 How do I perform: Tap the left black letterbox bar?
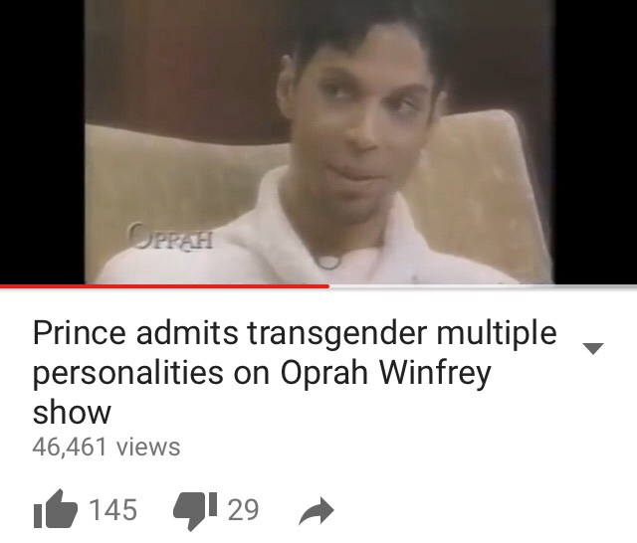coord(42,142)
